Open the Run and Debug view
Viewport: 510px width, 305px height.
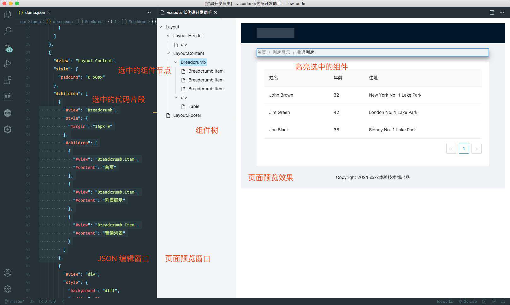8,64
